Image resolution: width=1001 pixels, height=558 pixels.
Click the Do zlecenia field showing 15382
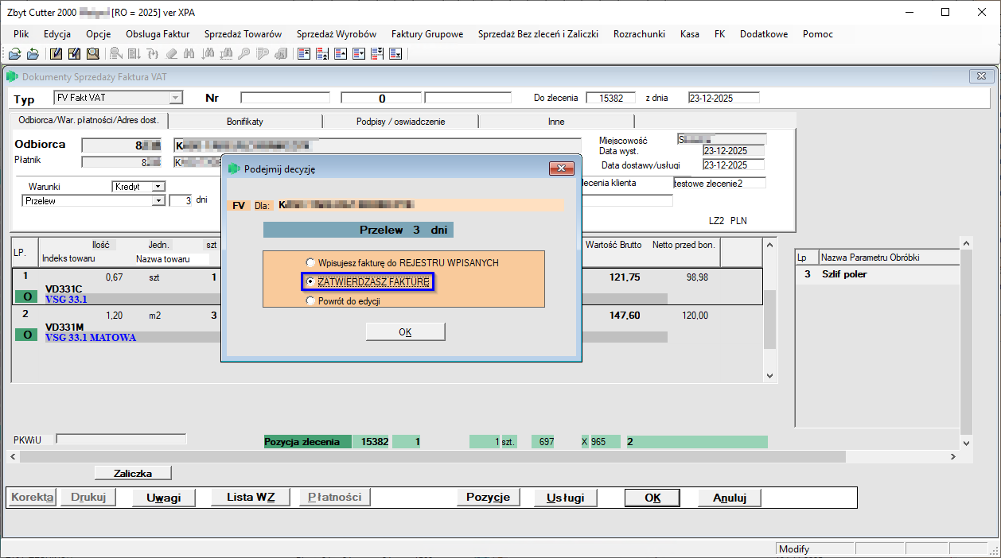610,98
